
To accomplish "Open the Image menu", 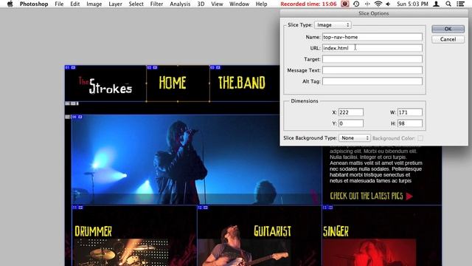I will (94, 4).
